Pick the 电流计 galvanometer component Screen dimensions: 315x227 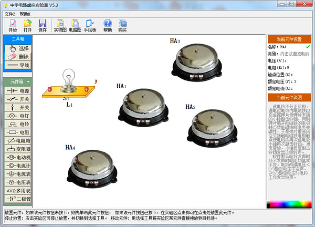[18, 166]
